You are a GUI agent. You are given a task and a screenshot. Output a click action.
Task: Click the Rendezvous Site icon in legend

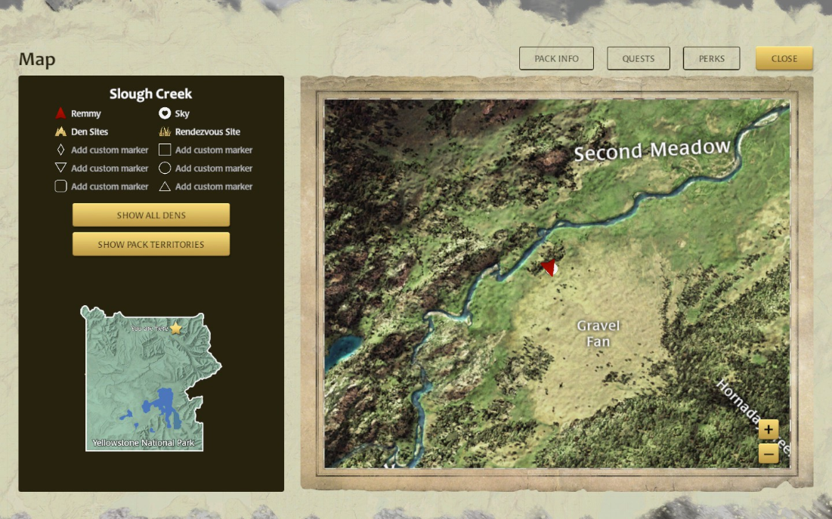[x=165, y=131]
